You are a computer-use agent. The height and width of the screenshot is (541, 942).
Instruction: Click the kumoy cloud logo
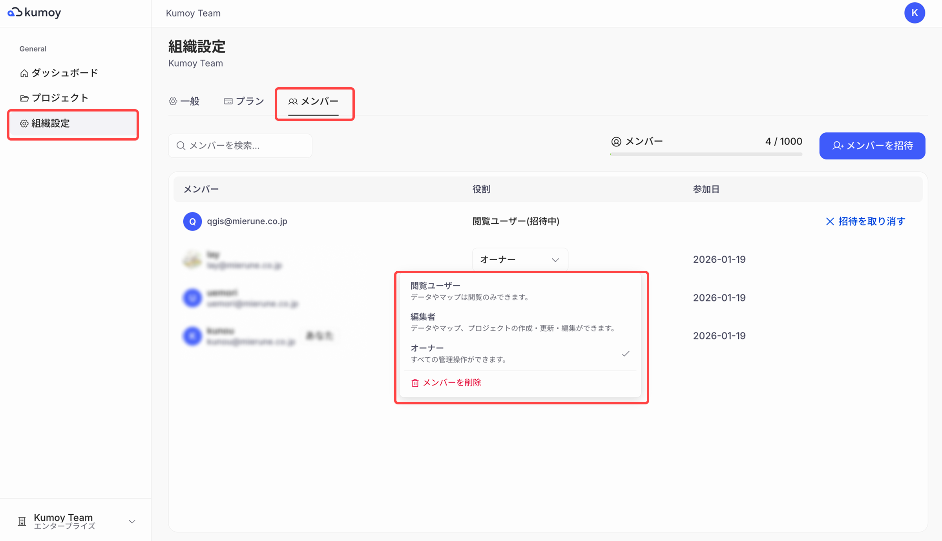pos(15,13)
